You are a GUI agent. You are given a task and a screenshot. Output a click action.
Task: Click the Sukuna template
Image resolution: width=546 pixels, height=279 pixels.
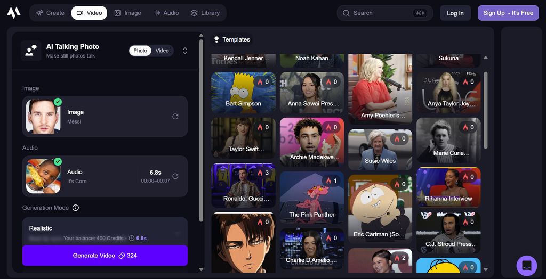(448, 61)
